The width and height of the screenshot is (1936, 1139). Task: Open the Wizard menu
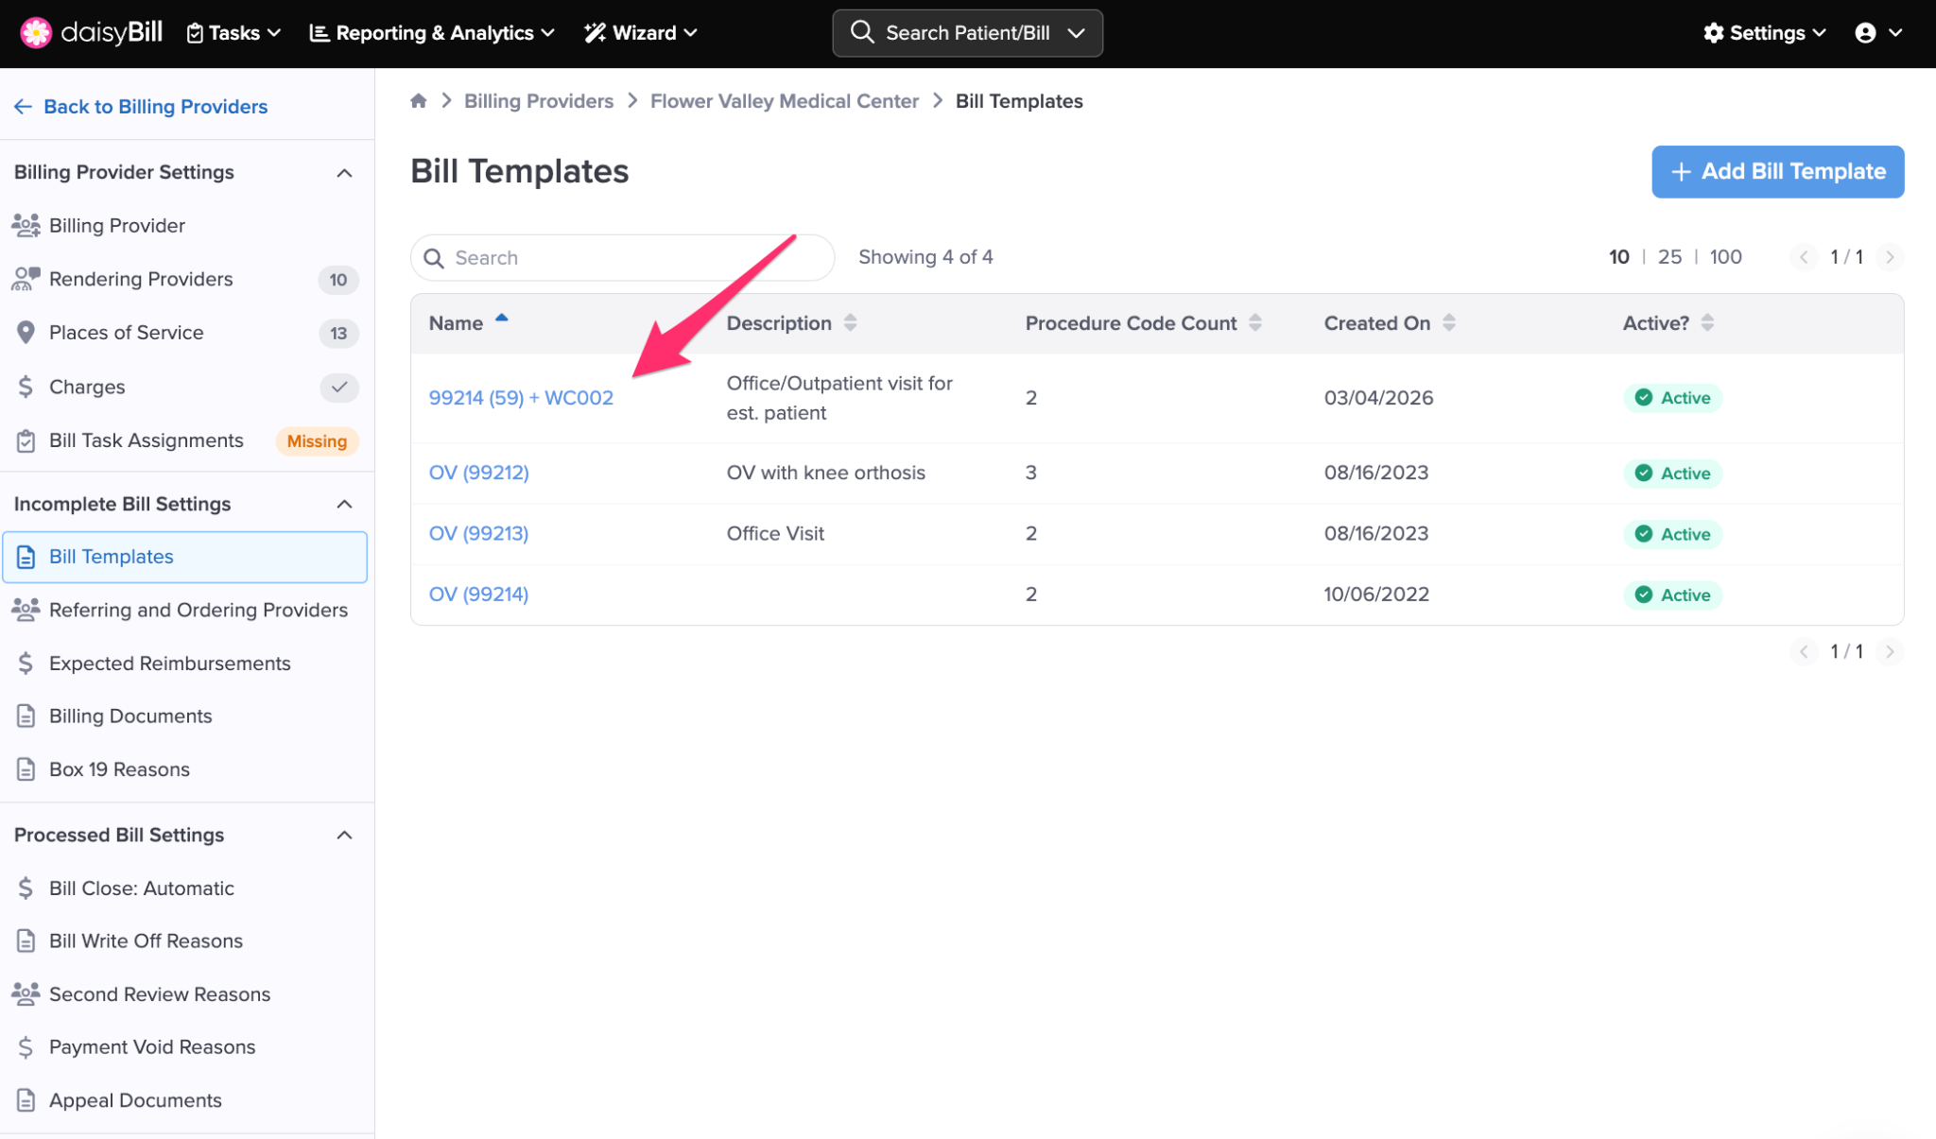coord(641,33)
